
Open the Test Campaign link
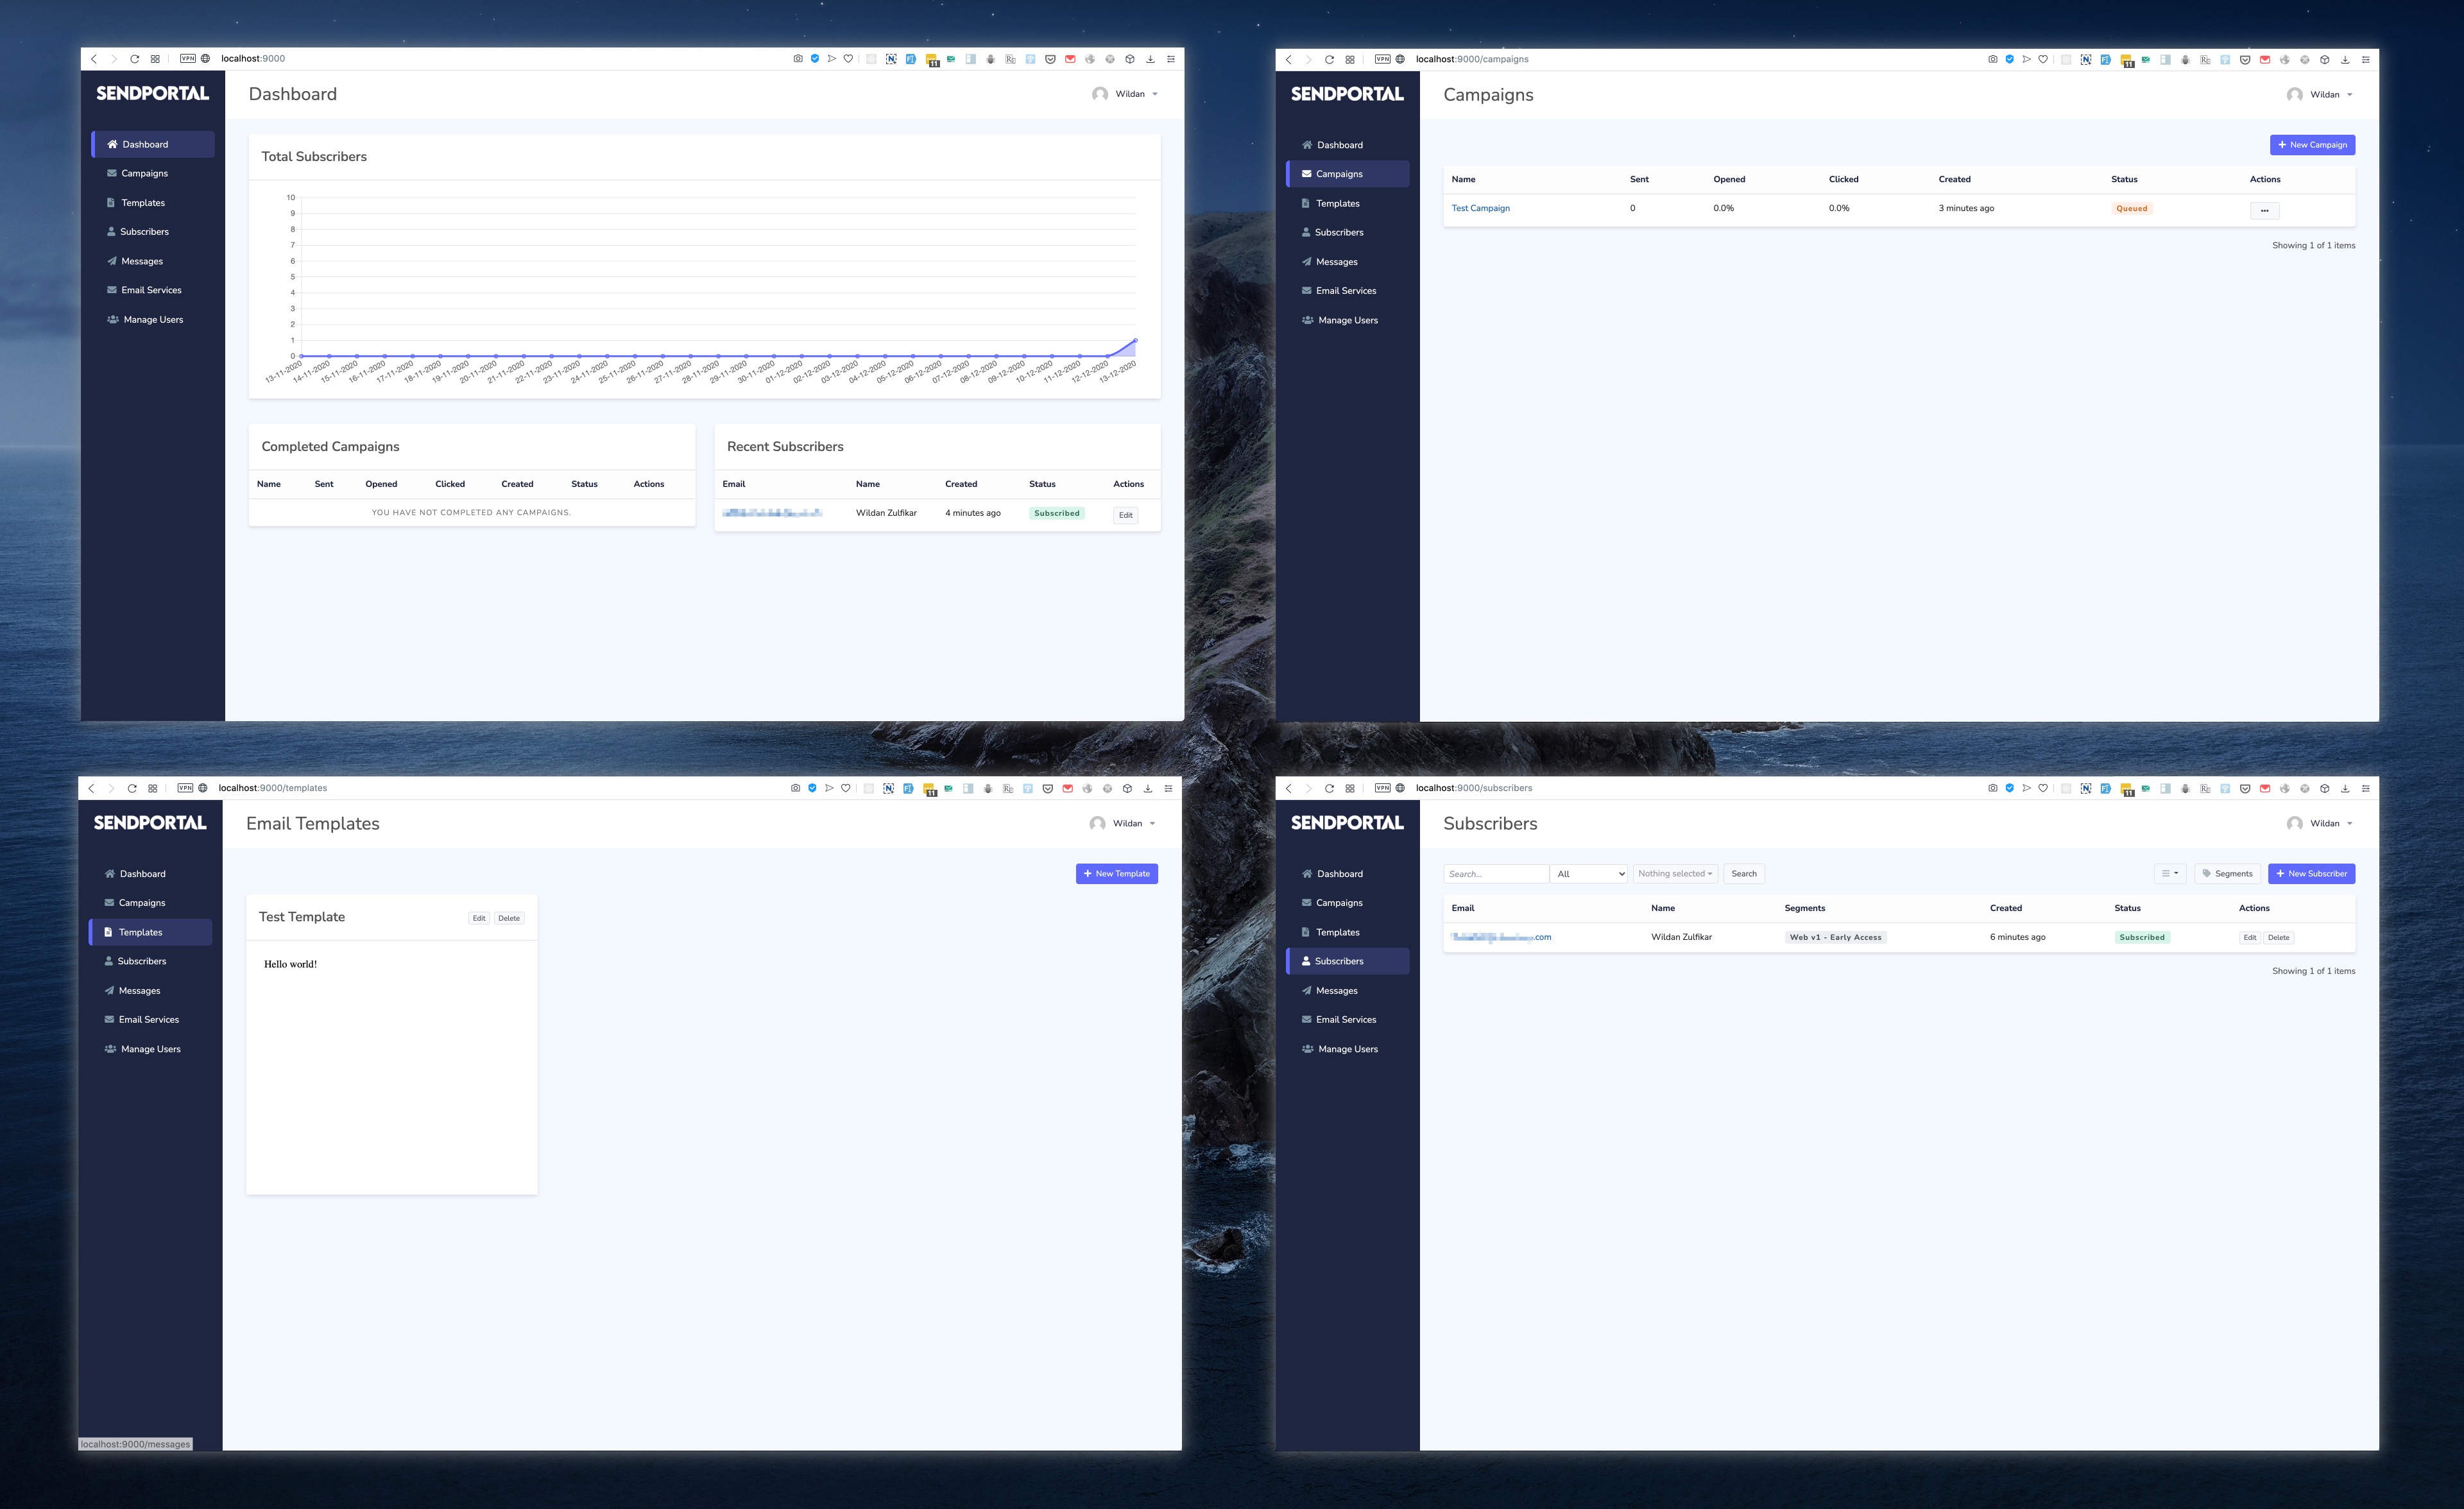point(1480,208)
